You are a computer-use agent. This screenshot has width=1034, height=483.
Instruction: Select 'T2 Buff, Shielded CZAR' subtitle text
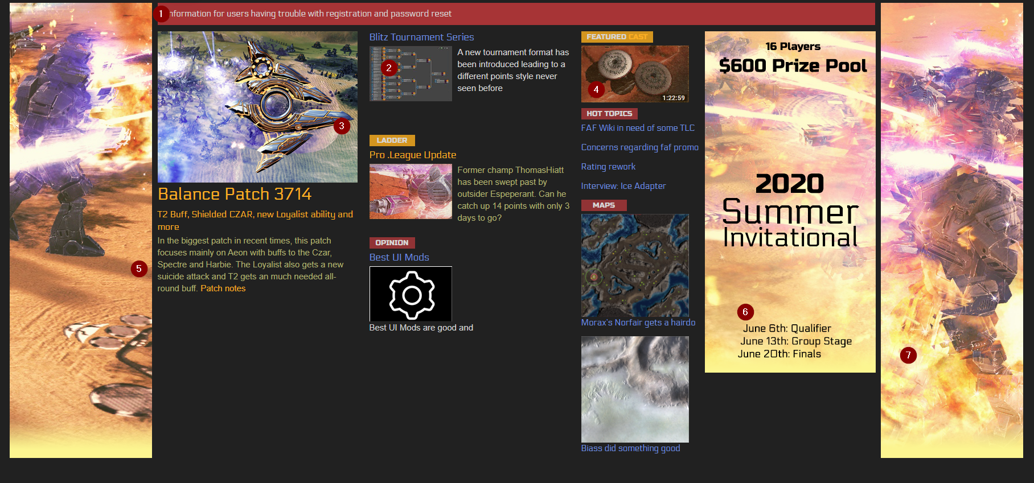pyautogui.click(x=255, y=220)
